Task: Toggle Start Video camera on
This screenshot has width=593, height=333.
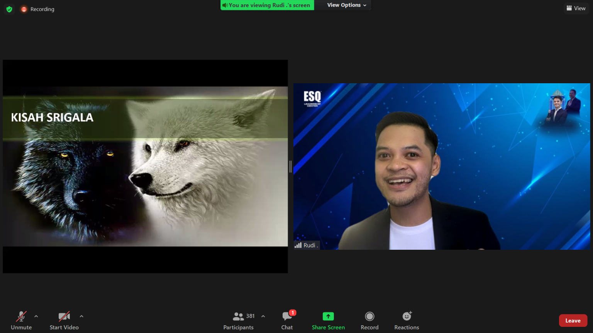Action: click(64, 321)
